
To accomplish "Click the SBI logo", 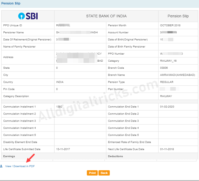I will point(28,16).
